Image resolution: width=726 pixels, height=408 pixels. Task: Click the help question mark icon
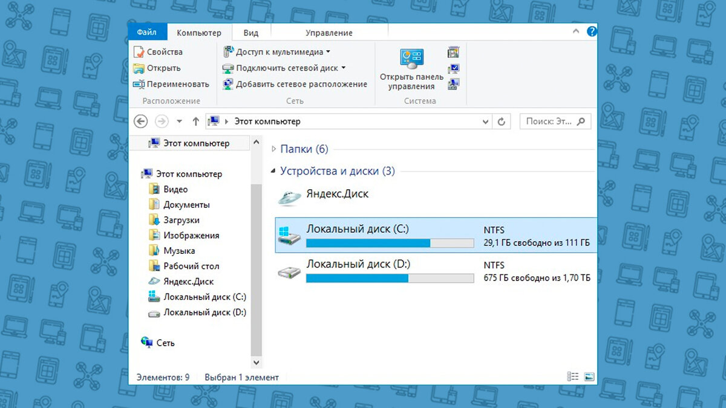tap(591, 31)
